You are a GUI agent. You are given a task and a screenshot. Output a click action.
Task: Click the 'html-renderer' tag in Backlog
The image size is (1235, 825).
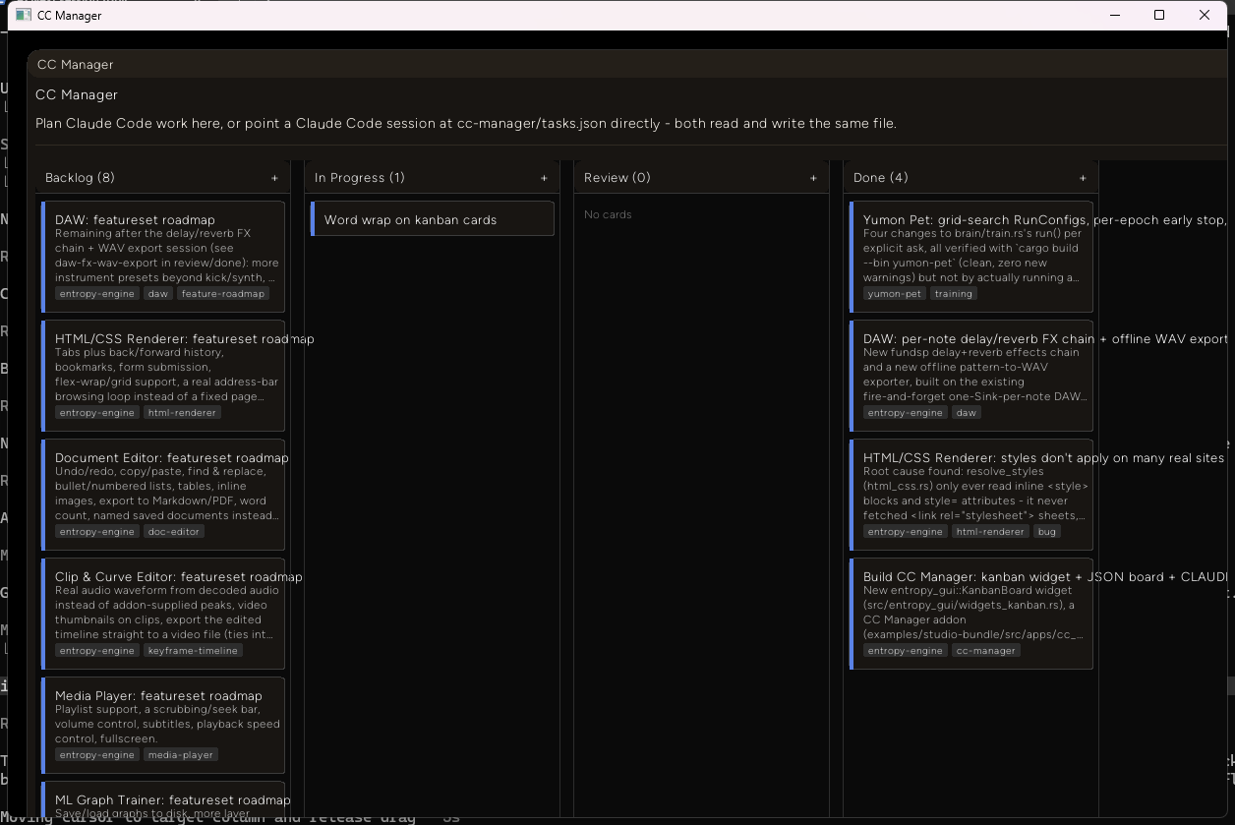click(x=182, y=413)
